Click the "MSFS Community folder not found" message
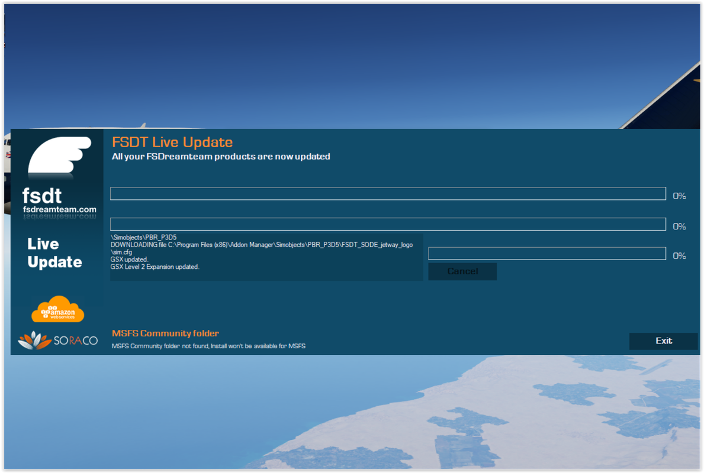This screenshot has height=473, width=704. [x=208, y=346]
